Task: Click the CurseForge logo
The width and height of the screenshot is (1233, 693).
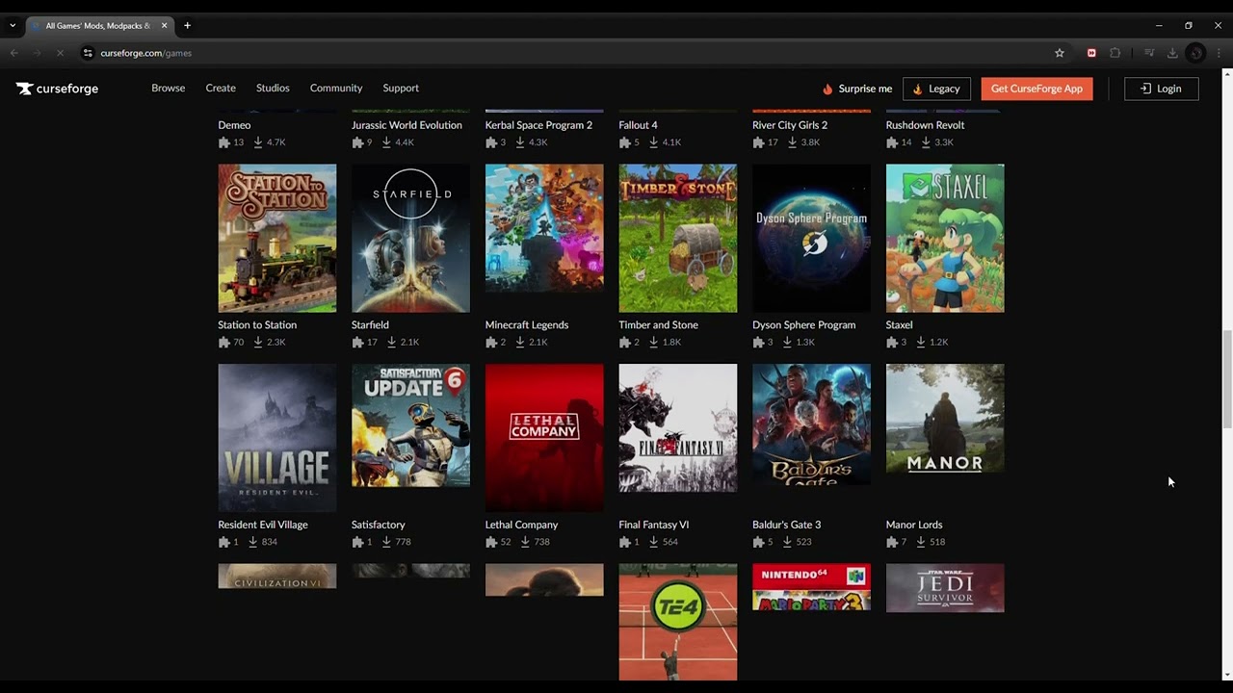Action: coord(57,89)
